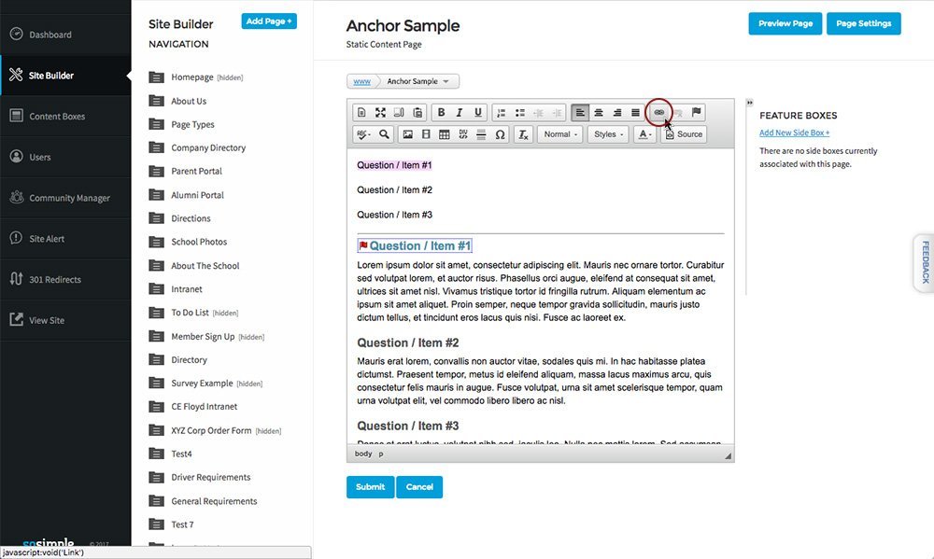This screenshot has height=559, width=934.
Task: Apply italic formatting
Action: point(460,113)
